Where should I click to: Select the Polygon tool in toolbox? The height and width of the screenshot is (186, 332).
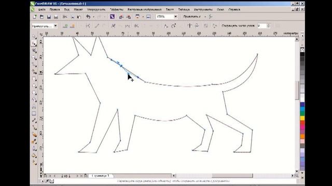[34, 93]
